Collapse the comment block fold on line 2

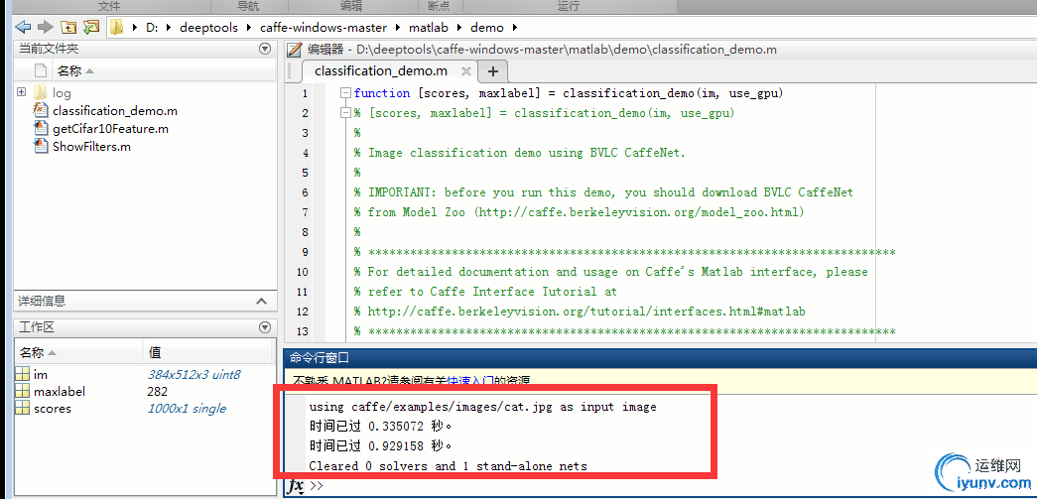(344, 113)
